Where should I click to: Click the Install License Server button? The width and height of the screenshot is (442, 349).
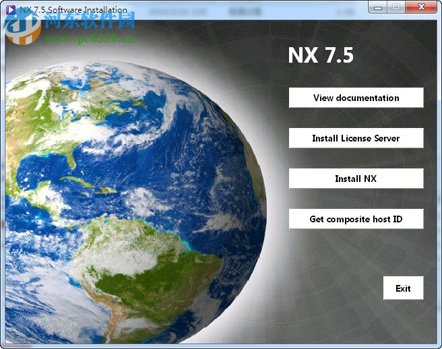tap(356, 138)
